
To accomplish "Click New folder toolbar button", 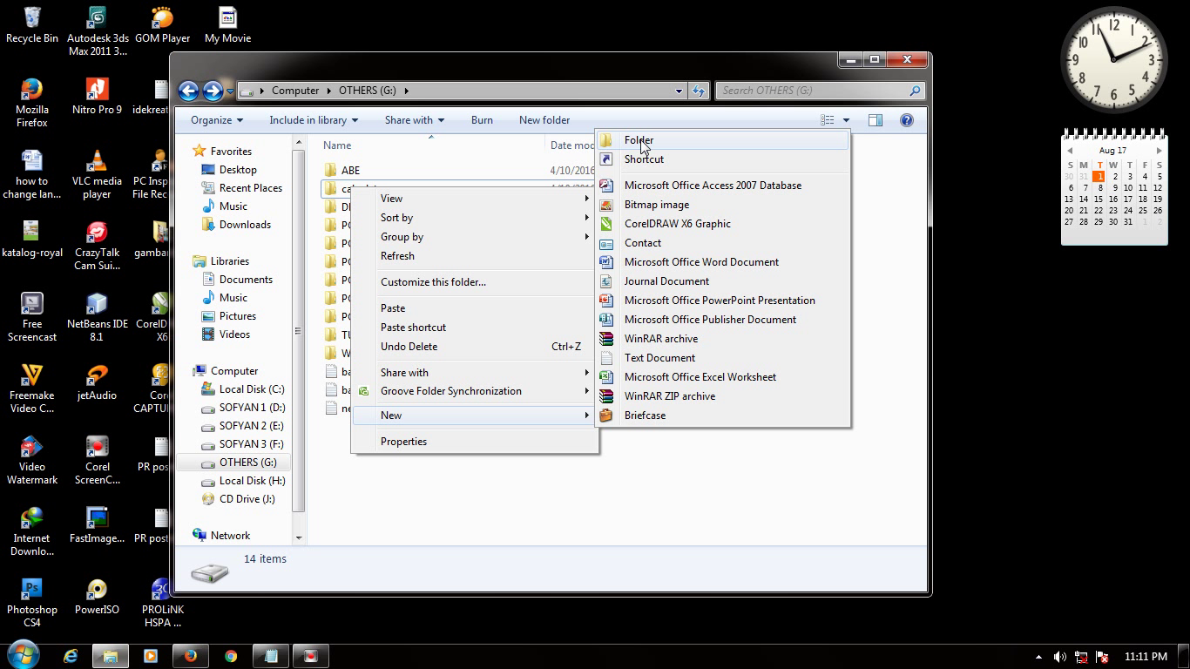I will click(x=544, y=120).
